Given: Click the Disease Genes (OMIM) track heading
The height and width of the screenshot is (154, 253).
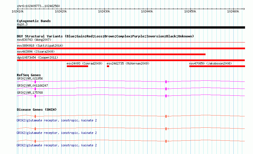Looking at the screenshot, I should pyautogui.click(x=37, y=110).
